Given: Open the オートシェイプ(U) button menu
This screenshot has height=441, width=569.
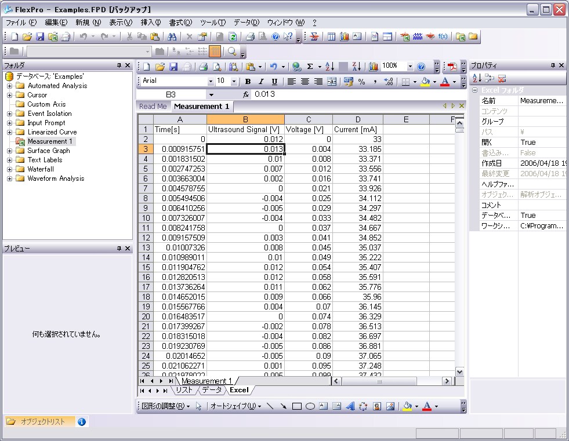Looking at the screenshot, I should pyautogui.click(x=236, y=406).
